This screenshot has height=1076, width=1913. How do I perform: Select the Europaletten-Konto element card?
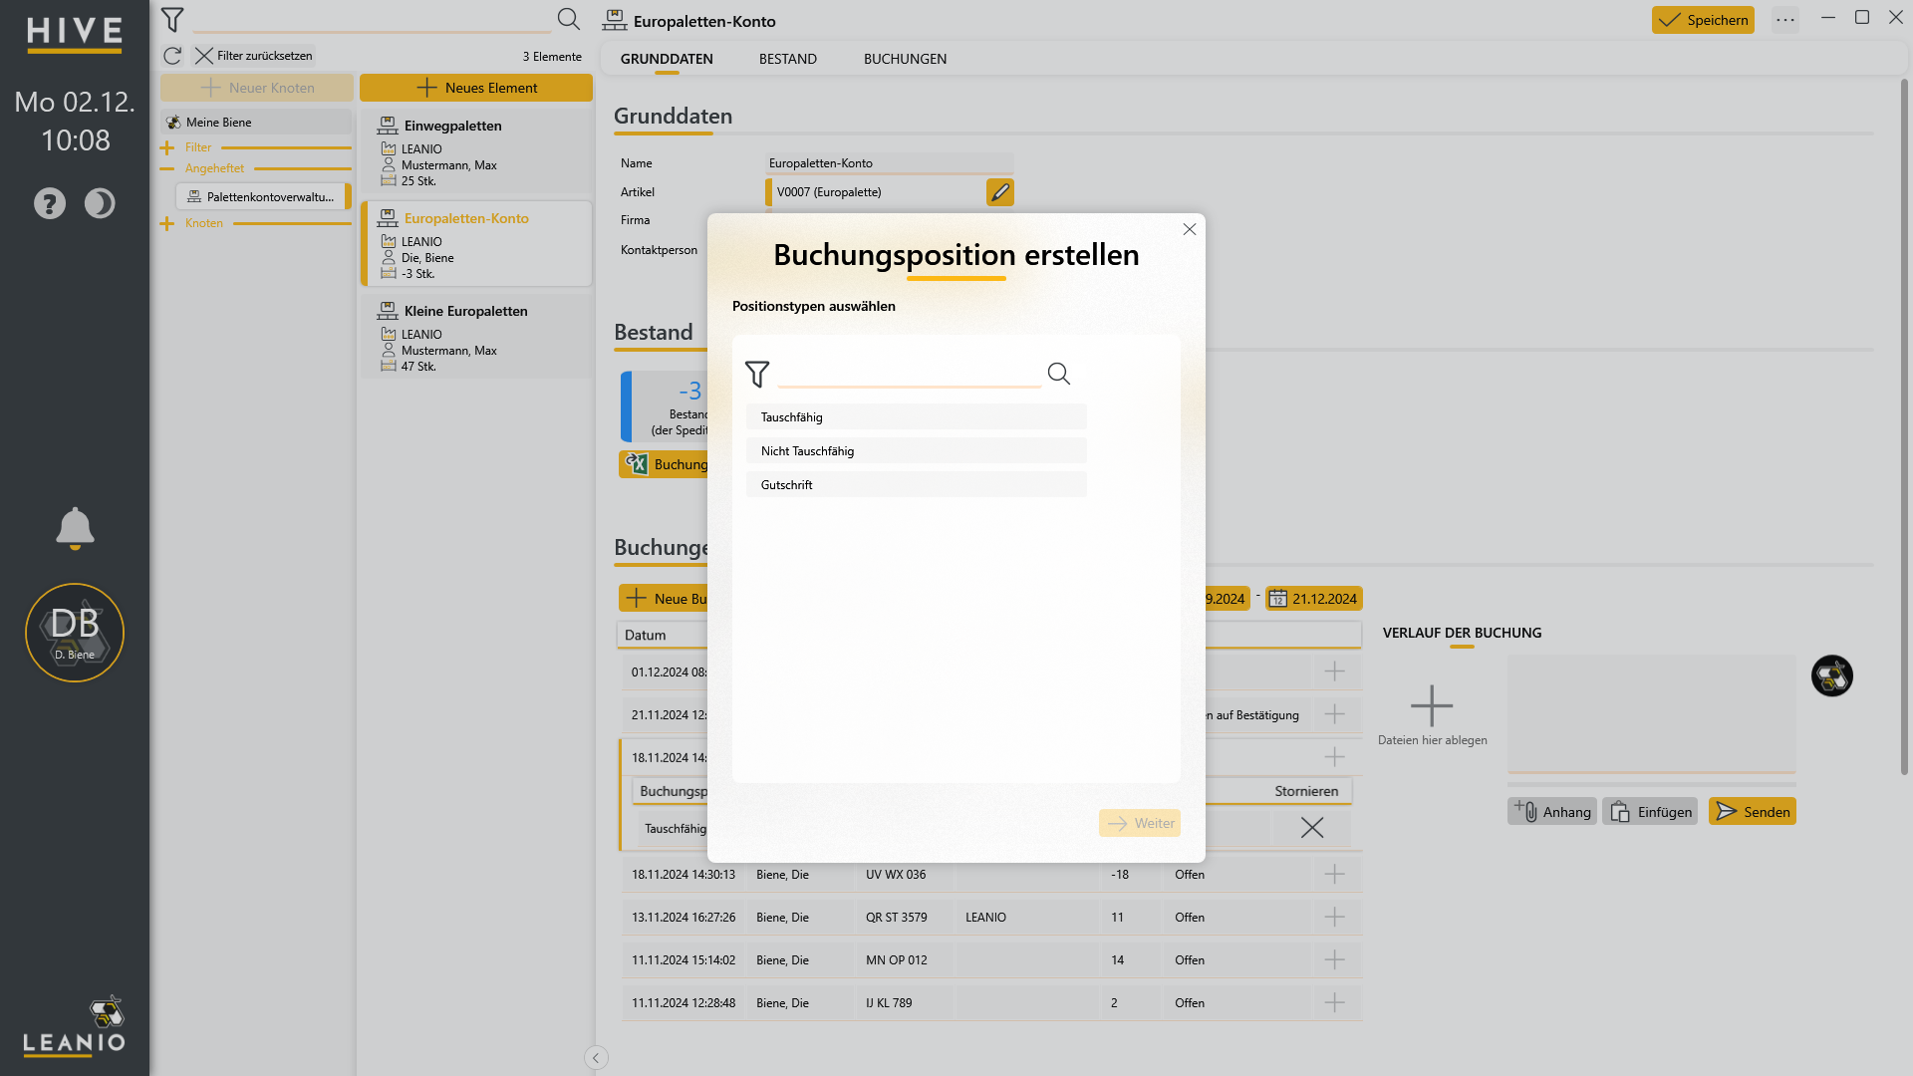tap(476, 244)
